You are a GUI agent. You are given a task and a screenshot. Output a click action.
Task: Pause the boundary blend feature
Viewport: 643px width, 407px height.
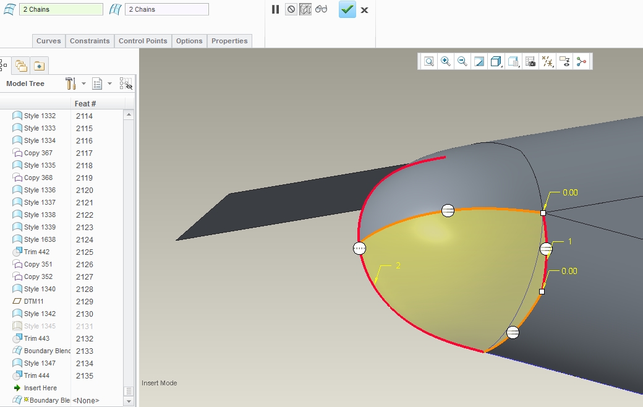(x=275, y=9)
